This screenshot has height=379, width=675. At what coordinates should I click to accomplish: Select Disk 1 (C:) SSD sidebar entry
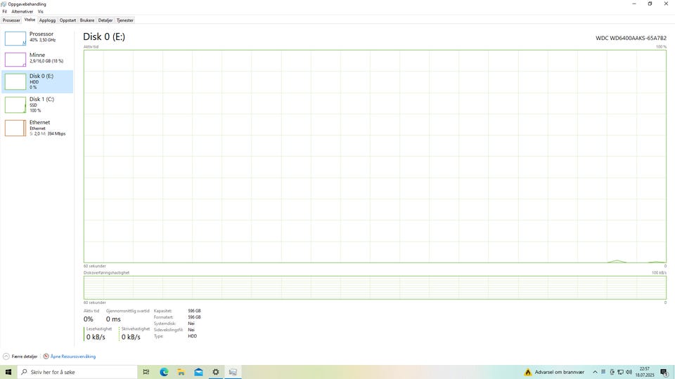coord(37,105)
